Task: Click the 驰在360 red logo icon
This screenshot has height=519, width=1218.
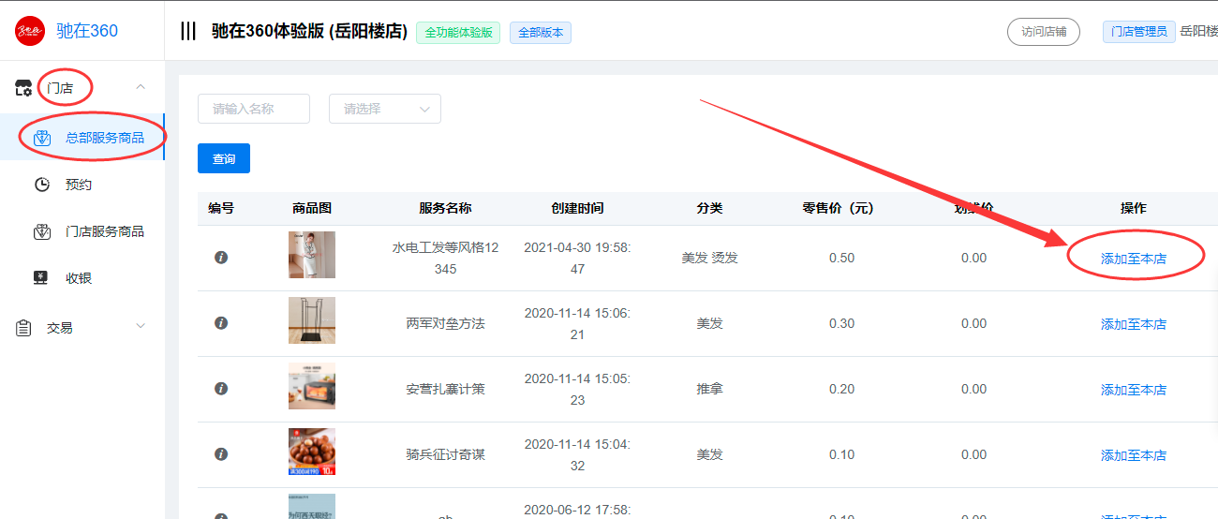Action: point(30,31)
